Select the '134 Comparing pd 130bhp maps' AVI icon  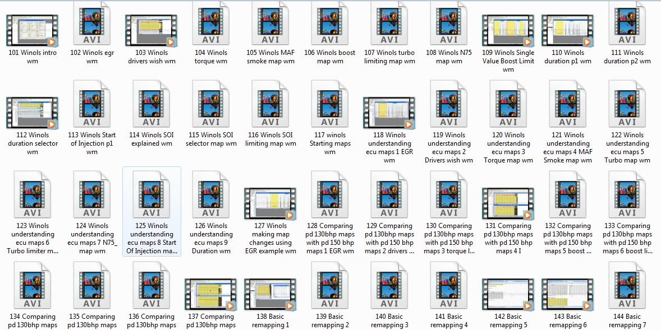[x=33, y=285]
